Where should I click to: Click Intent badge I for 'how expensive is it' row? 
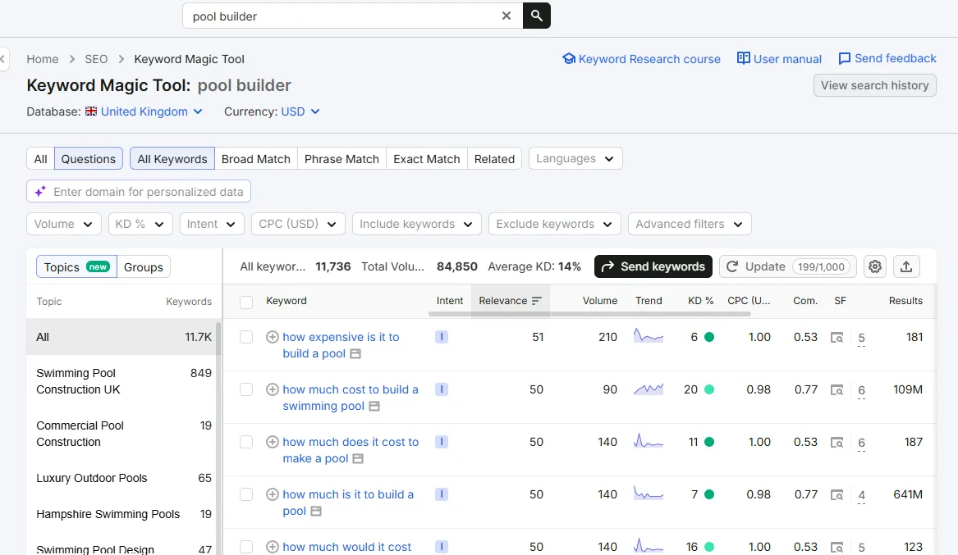pyautogui.click(x=441, y=337)
